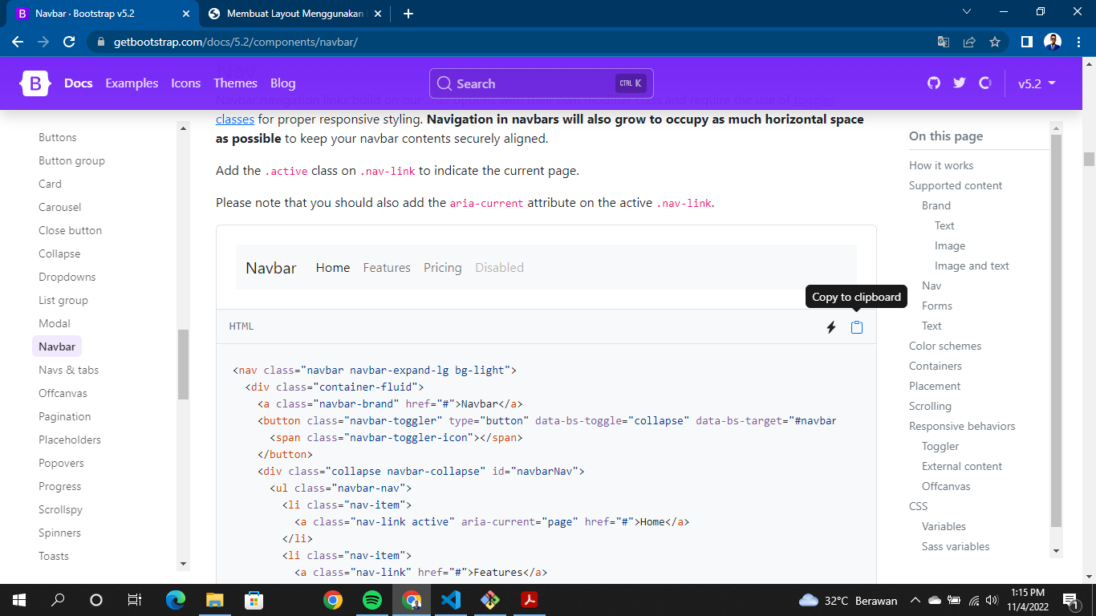Screen dimensions: 1096x616
Task: Click the Bootstrap logo in the header
Action: (35, 83)
